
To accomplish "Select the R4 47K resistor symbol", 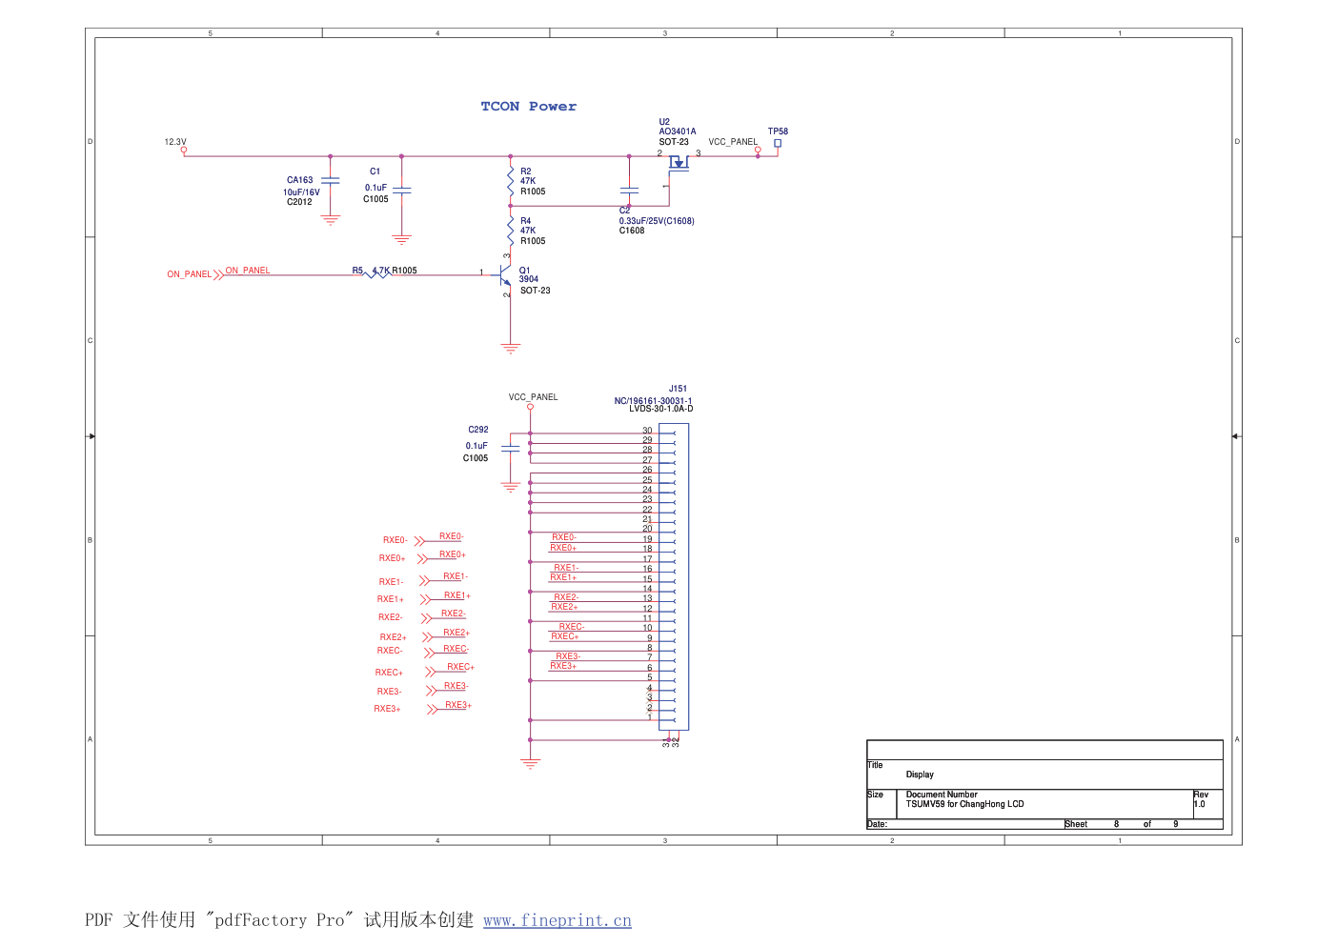I will tap(511, 230).
